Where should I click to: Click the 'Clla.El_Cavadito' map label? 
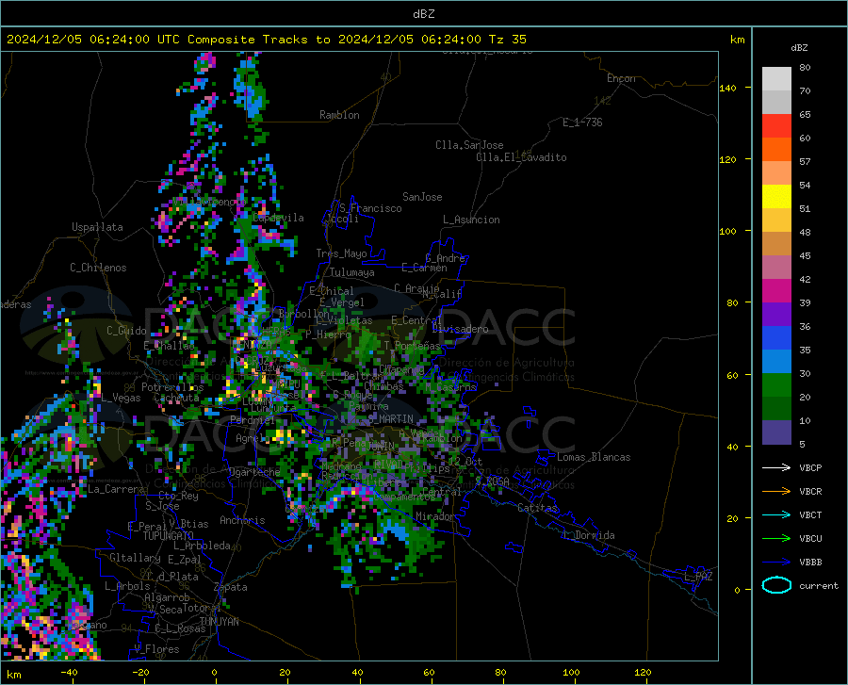(521, 157)
